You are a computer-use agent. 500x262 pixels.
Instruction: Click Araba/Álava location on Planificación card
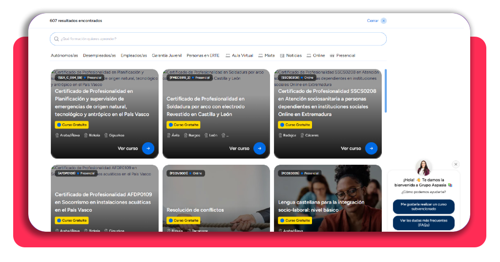pos(67,135)
